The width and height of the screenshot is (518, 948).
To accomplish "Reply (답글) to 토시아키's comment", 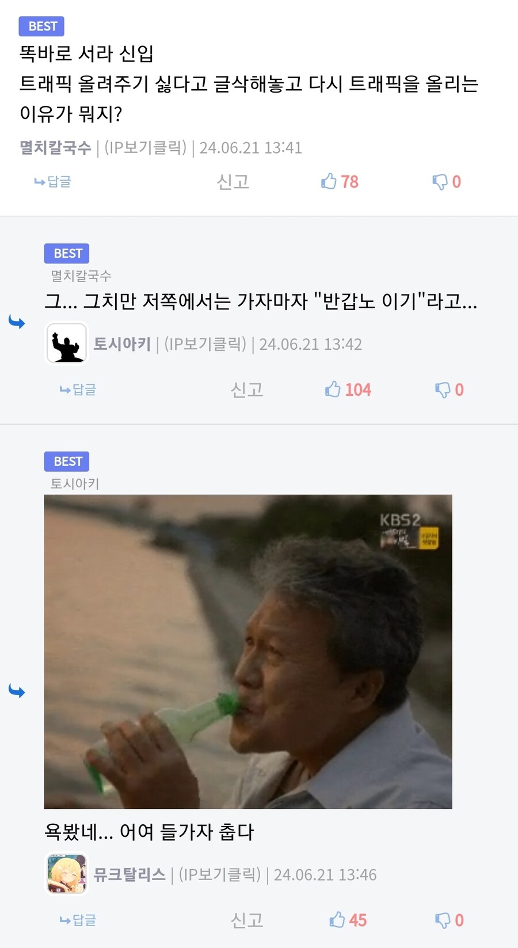I will [78, 390].
